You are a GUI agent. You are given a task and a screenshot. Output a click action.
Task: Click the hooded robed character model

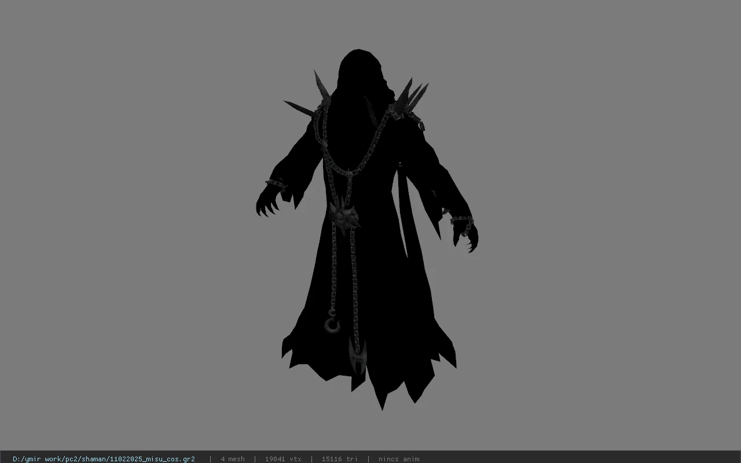pyautogui.click(x=367, y=230)
